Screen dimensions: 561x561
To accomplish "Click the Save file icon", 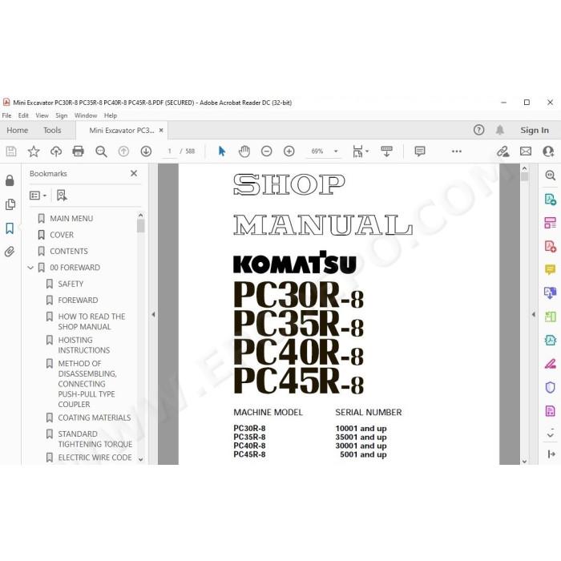I will (11, 151).
